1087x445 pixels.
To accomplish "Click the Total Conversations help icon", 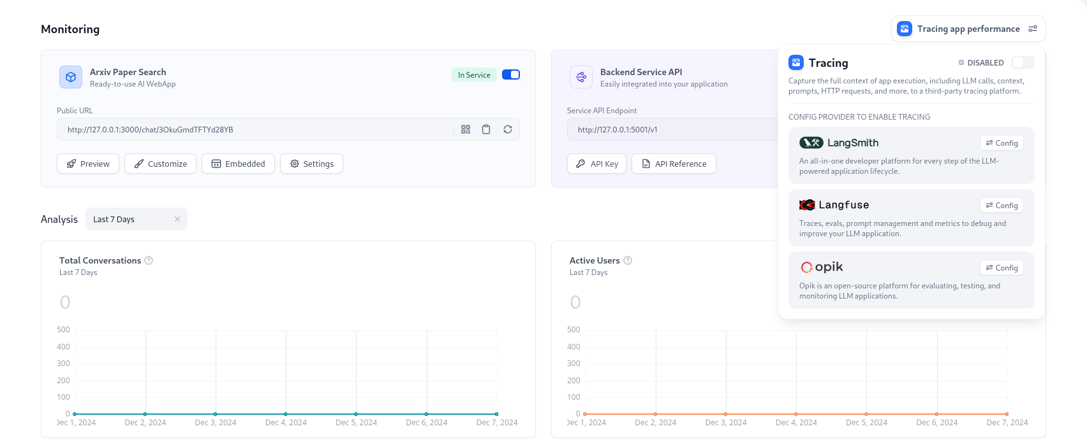I will point(149,260).
